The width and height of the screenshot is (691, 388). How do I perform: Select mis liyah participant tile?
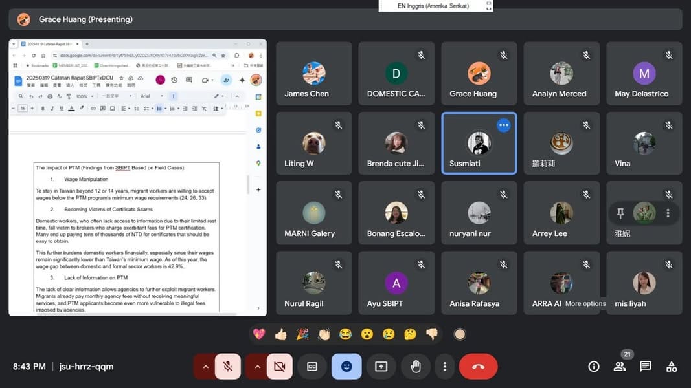coord(644,283)
